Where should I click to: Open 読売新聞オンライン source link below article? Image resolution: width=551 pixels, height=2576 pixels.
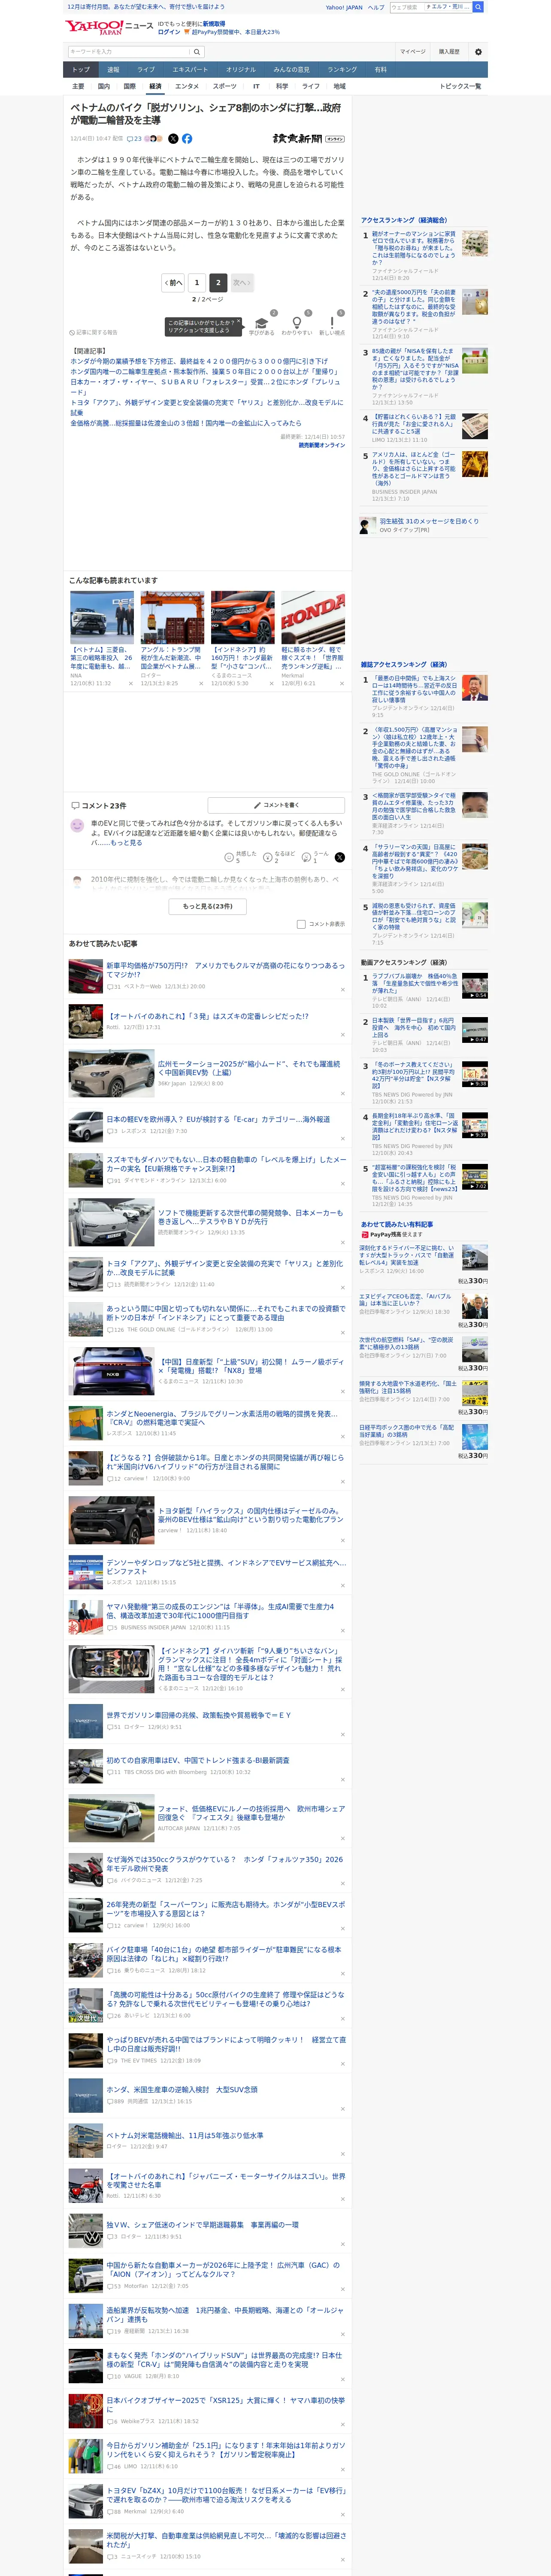[321, 445]
